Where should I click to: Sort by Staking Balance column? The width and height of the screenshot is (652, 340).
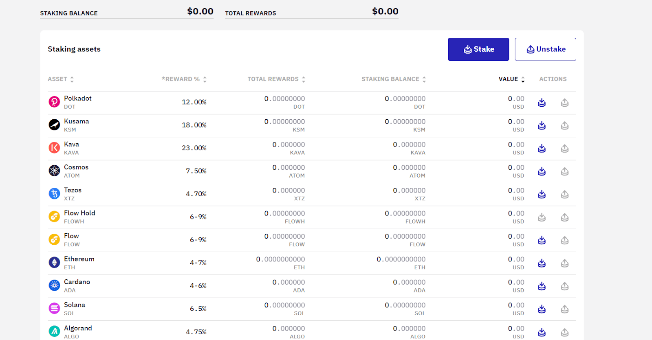(393, 79)
